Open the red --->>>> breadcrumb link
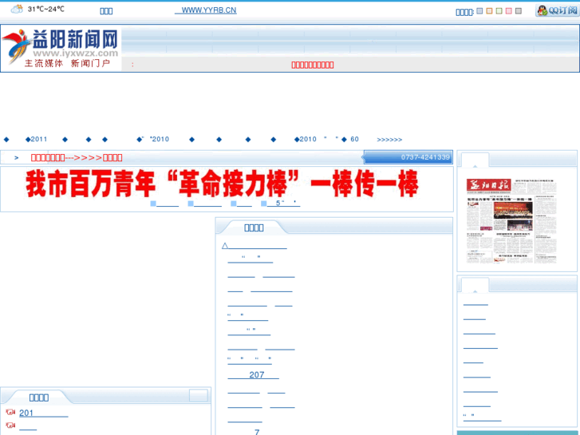The height and width of the screenshot is (435, 580). click(x=77, y=158)
